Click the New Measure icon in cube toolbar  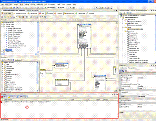[x=8, y=17]
